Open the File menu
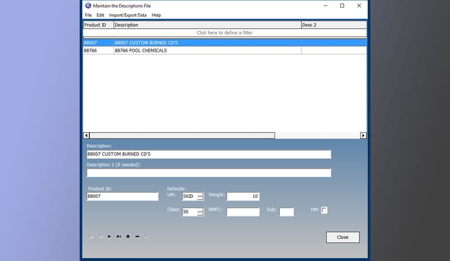The image size is (450, 261). pos(88,15)
